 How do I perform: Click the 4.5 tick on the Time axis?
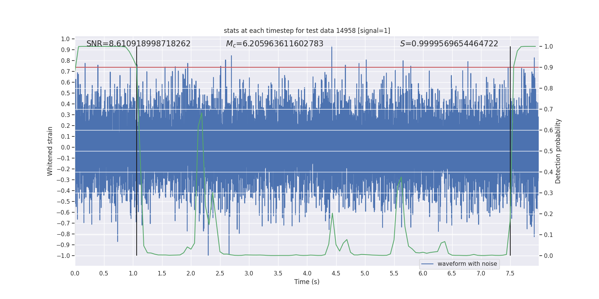tap(336, 273)
